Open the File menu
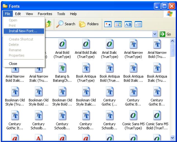Viewport: 177px width, 142px height. coord(8,14)
